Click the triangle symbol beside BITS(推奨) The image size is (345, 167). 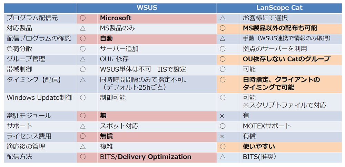coord(223,157)
